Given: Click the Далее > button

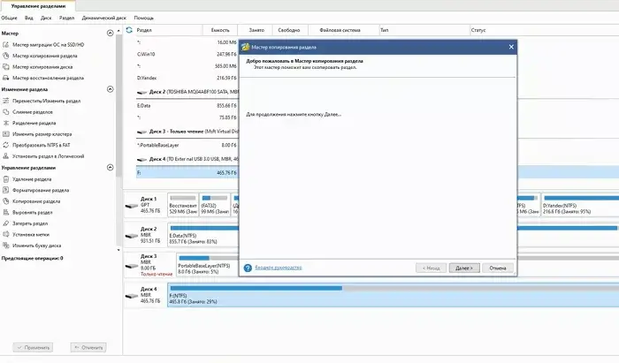Looking at the screenshot, I should tap(464, 268).
